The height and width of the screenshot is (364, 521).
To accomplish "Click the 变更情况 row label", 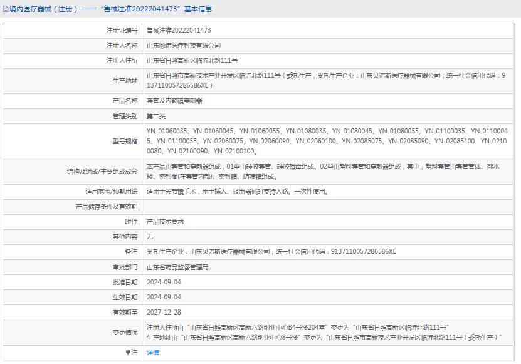I will pyautogui.click(x=125, y=333).
